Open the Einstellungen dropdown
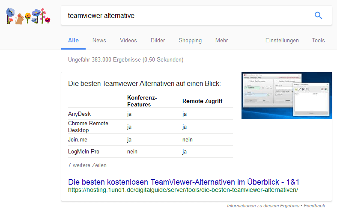 click(x=282, y=41)
